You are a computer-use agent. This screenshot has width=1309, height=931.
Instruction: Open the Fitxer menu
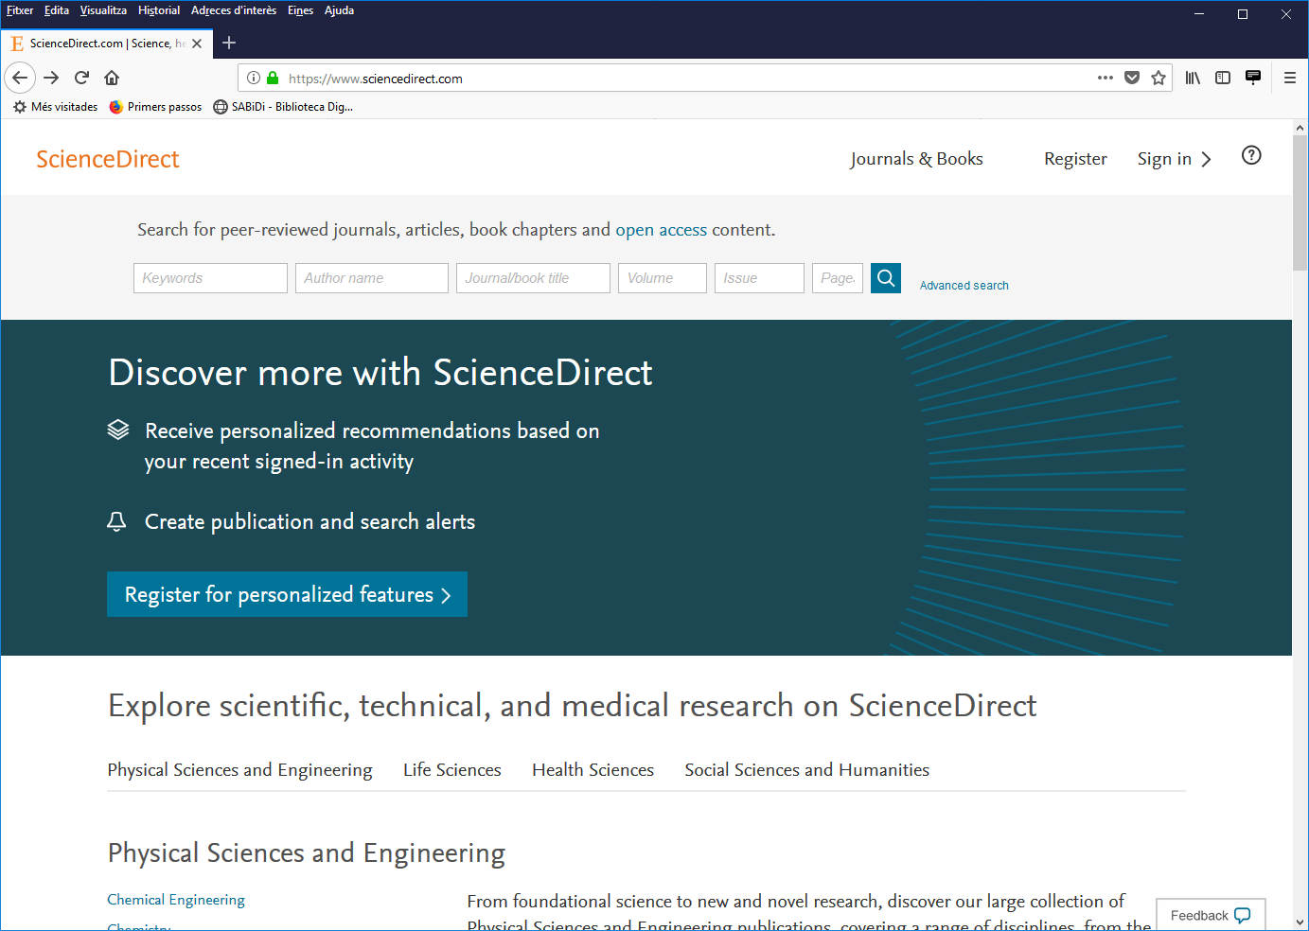coord(20,10)
